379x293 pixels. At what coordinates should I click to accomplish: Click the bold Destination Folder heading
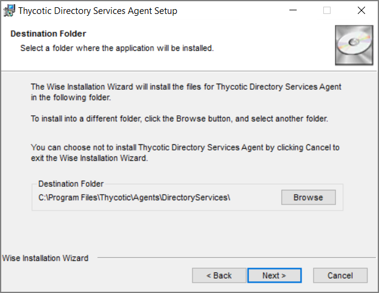(x=48, y=33)
